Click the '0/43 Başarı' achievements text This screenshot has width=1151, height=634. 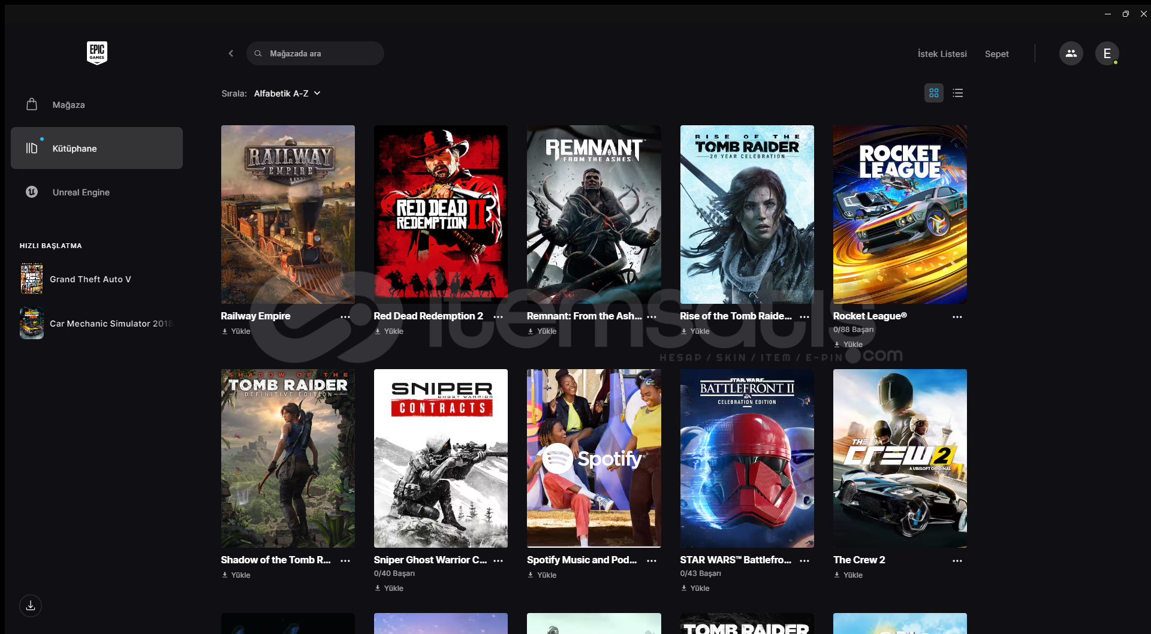(x=700, y=573)
